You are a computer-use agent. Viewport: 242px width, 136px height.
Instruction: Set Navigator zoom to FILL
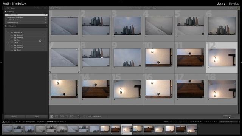pos(38,8)
